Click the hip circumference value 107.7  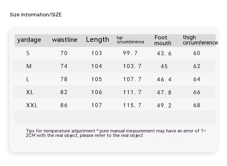point(132,79)
